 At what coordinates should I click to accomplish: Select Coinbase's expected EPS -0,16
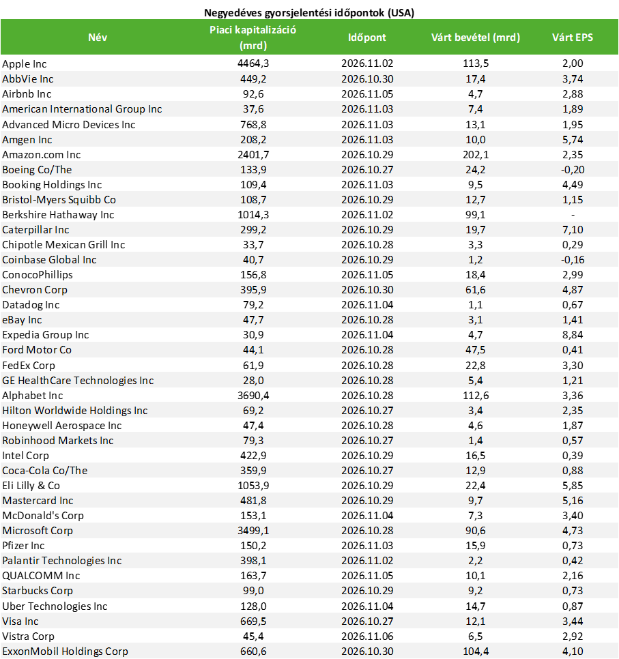pos(573,260)
